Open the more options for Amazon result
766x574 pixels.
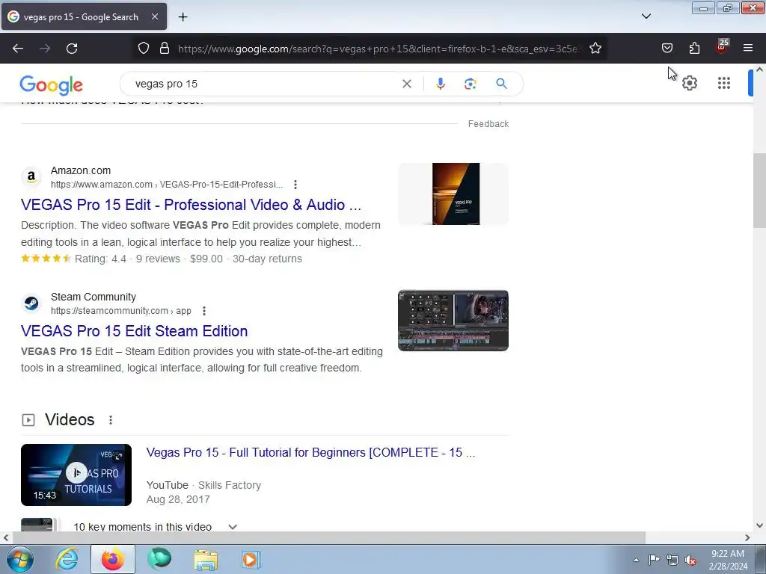[x=295, y=185]
